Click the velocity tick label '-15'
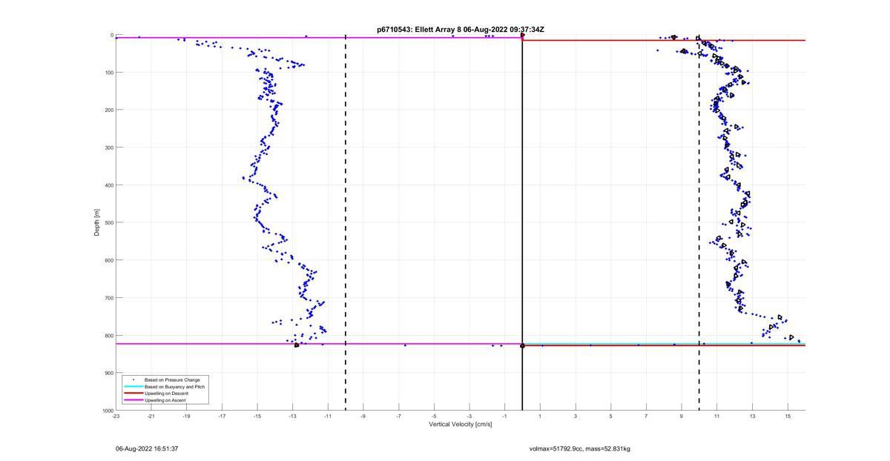890x461 pixels. click(257, 417)
